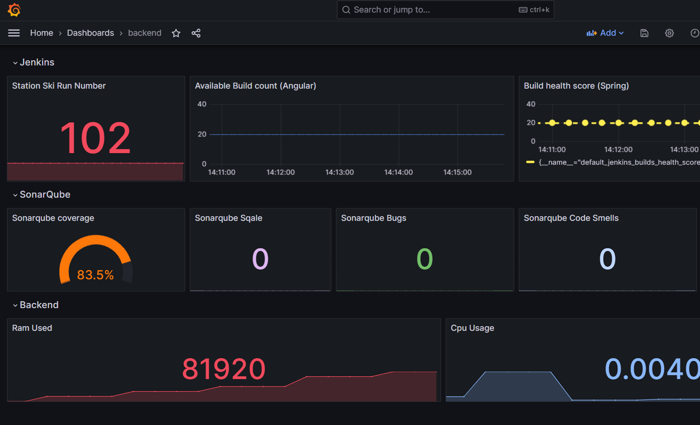Click the 14:15:00 label in Angular chart
This screenshot has height=425, width=700.
click(x=457, y=172)
